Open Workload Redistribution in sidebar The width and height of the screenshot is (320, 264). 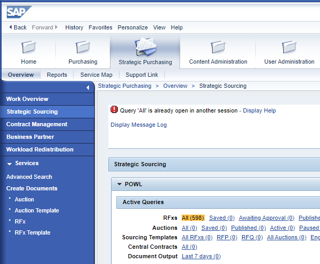(47, 149)
